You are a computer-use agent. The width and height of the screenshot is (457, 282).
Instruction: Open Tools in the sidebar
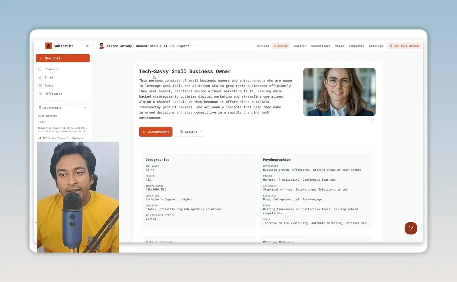(49, 86)
